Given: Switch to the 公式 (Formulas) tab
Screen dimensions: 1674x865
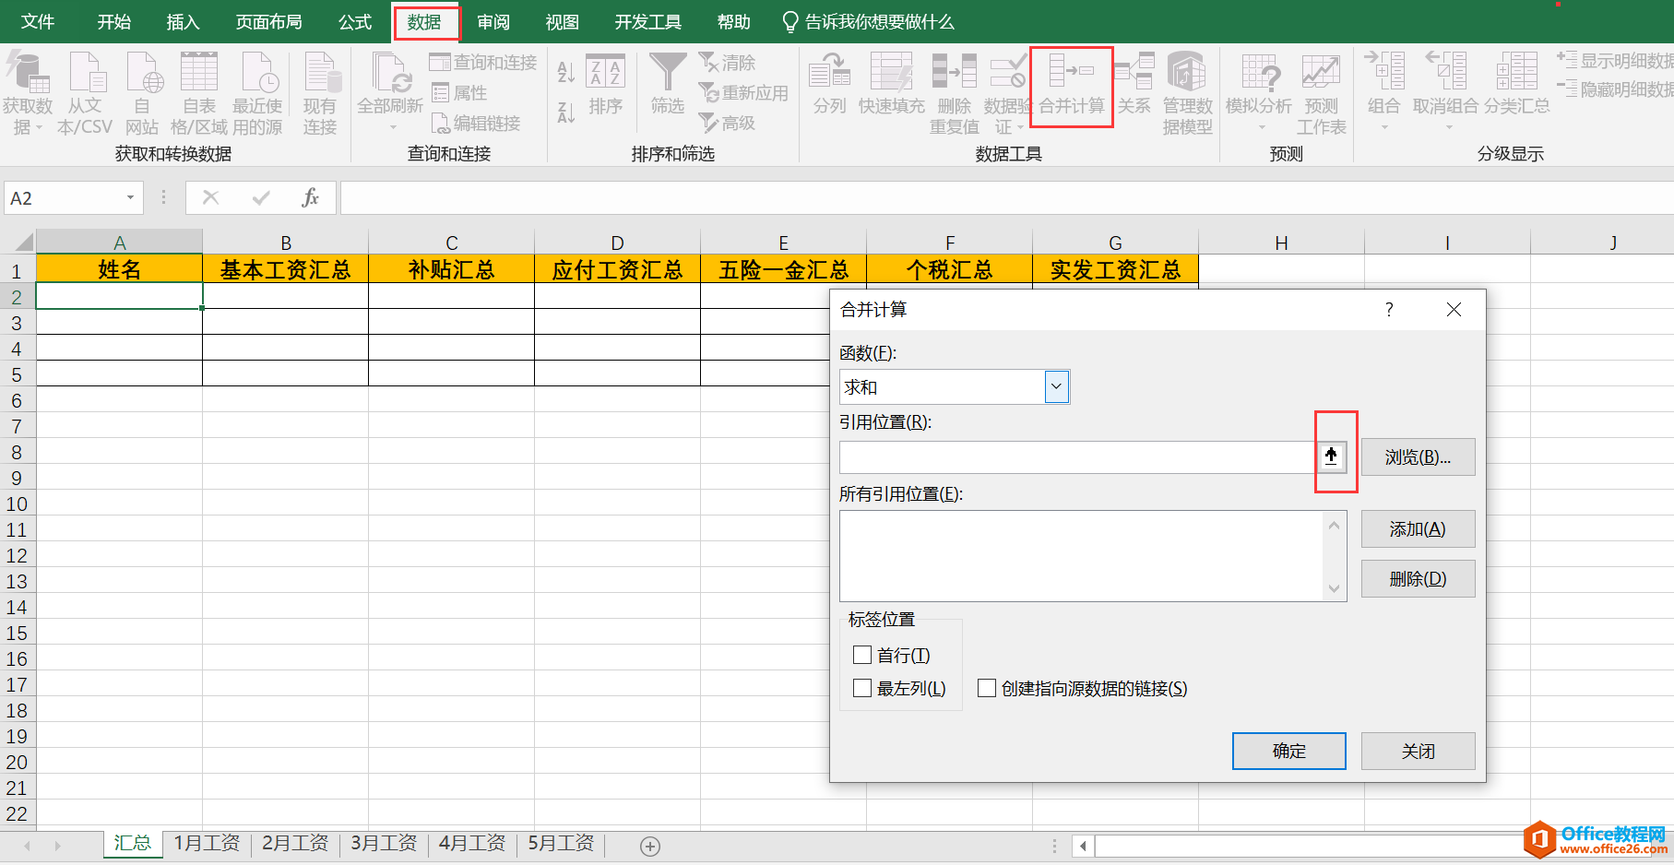Looking at the screenshot, I should (355, 21).
